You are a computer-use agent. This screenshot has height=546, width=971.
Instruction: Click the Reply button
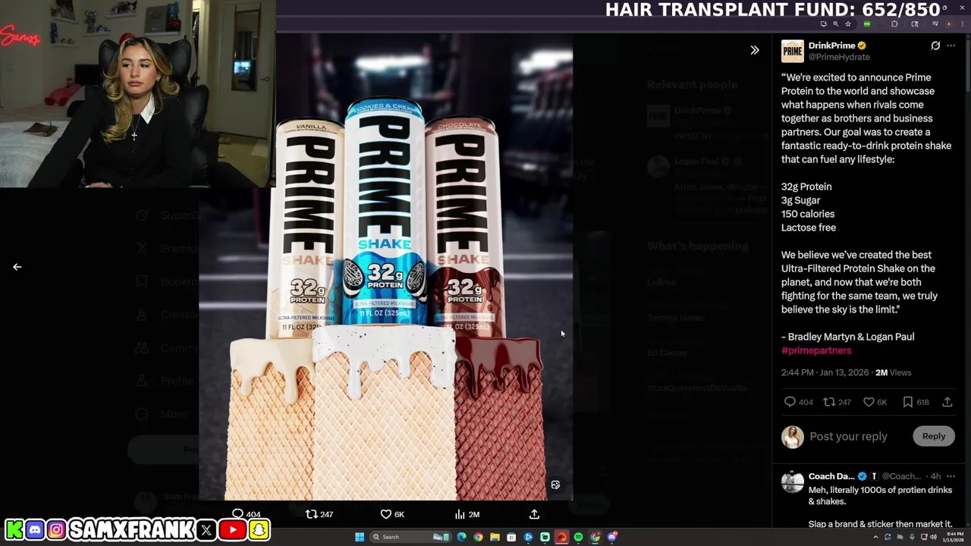point(934,436)
